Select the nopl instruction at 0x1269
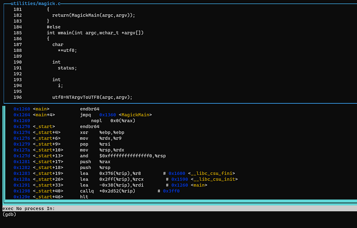 (113, 121)
